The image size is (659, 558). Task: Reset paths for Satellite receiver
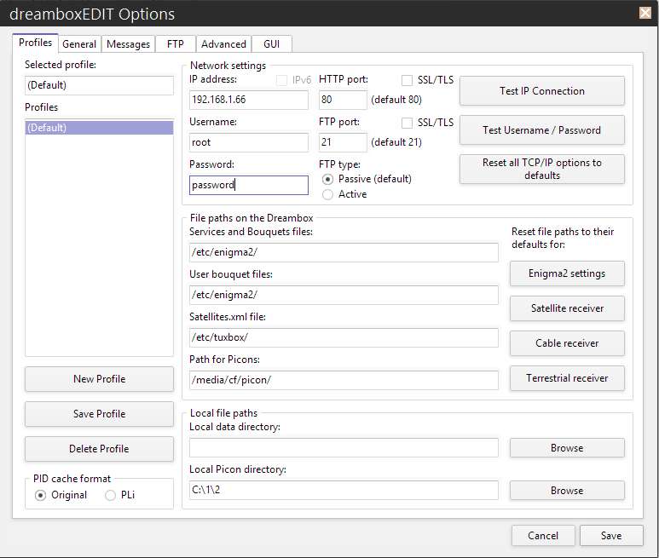567,308
